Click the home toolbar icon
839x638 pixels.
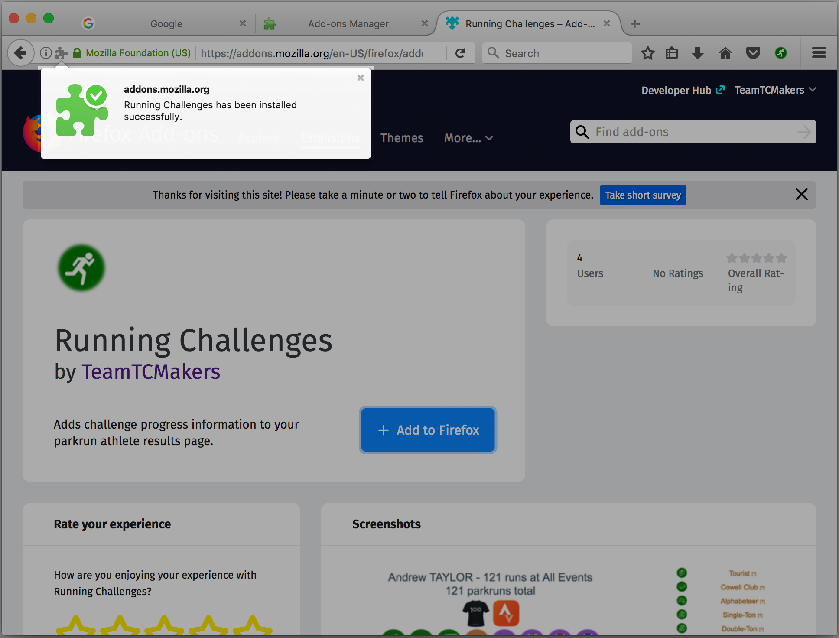coord(725,53)
